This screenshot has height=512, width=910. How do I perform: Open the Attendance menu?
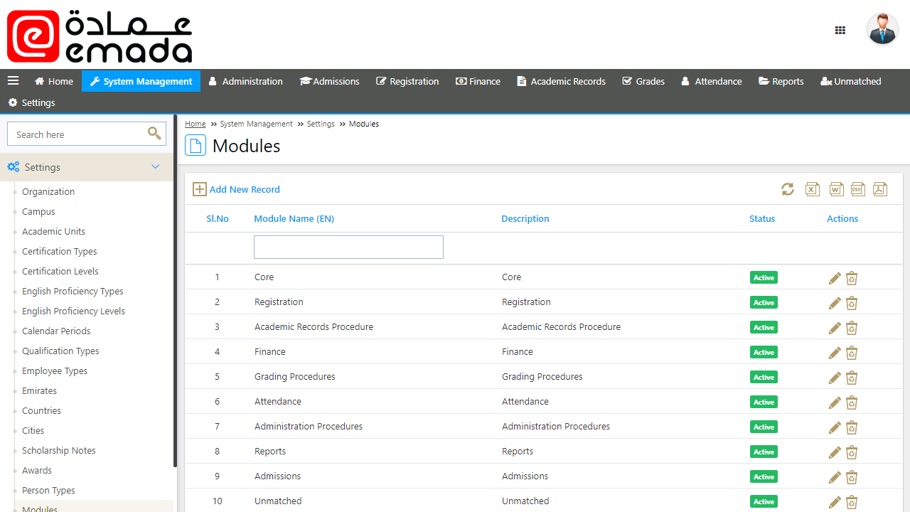[711, 81]
